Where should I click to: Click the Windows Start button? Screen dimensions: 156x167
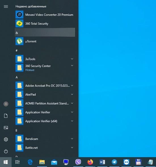point(6,162)
